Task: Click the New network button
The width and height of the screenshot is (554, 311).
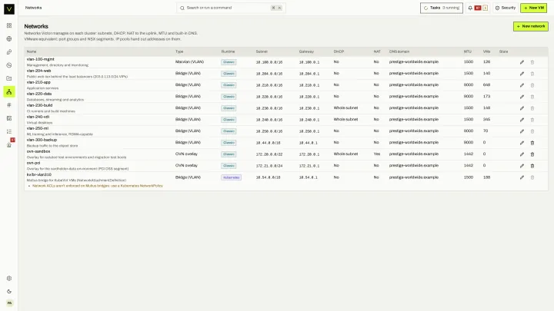Action: pos(531,26)
